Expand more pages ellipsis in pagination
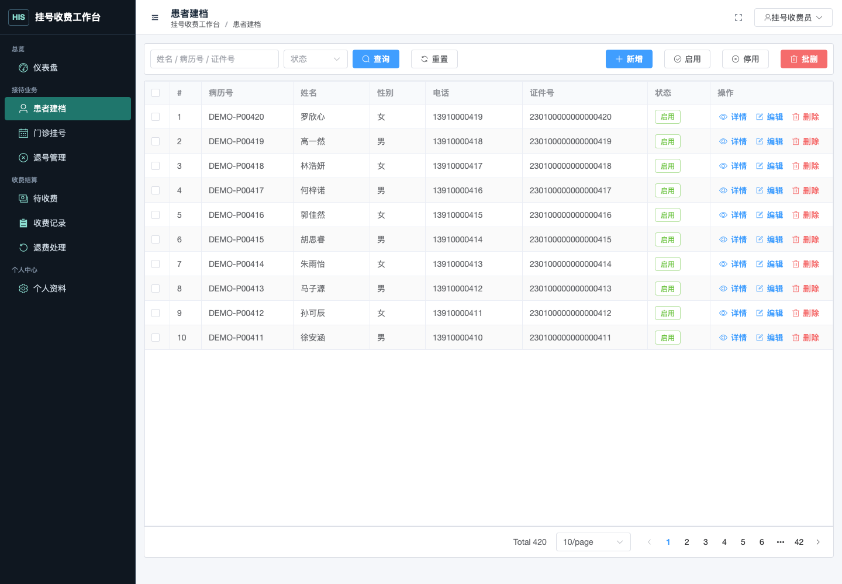The height and width of the screenshot is (584, 842). coord(781,542)
